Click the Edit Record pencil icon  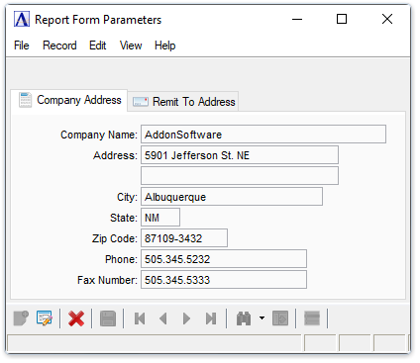pos(45,318)
